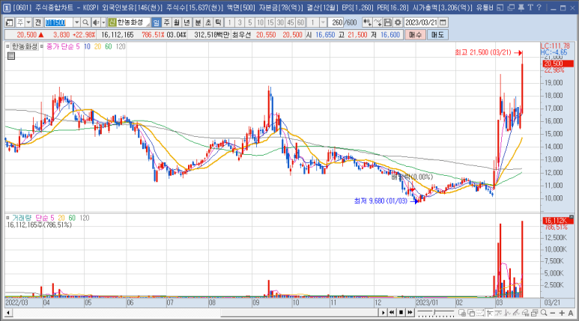Toggle the 한농화성 price chart legend checkbox
This screenshot has height=321, width=579.
[7, 46]
